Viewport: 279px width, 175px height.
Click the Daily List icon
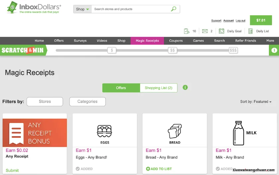click(250, 31)
